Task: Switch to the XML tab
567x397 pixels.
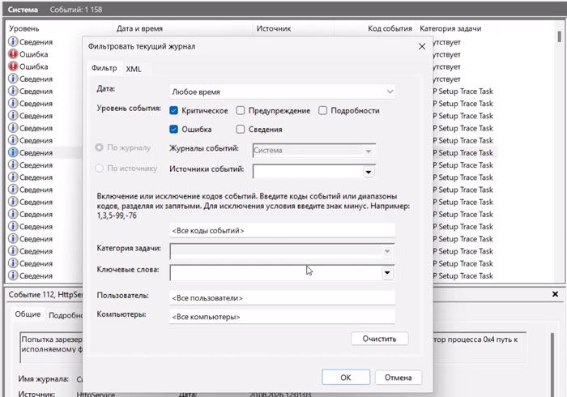Action: pyautogui.click(x=134, y=69)
